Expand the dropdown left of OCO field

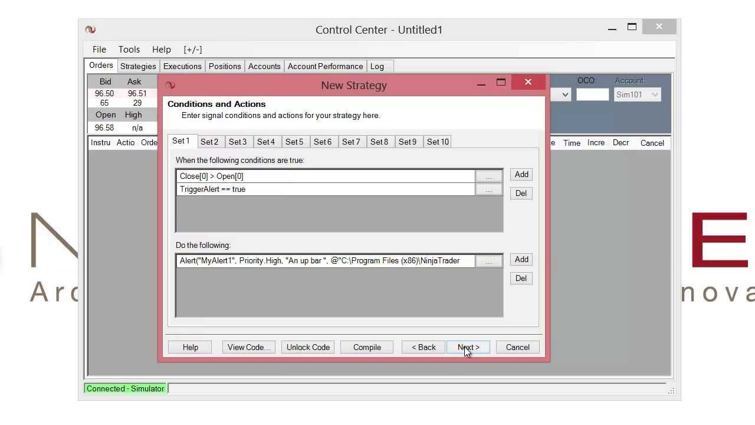coord(564,94)
